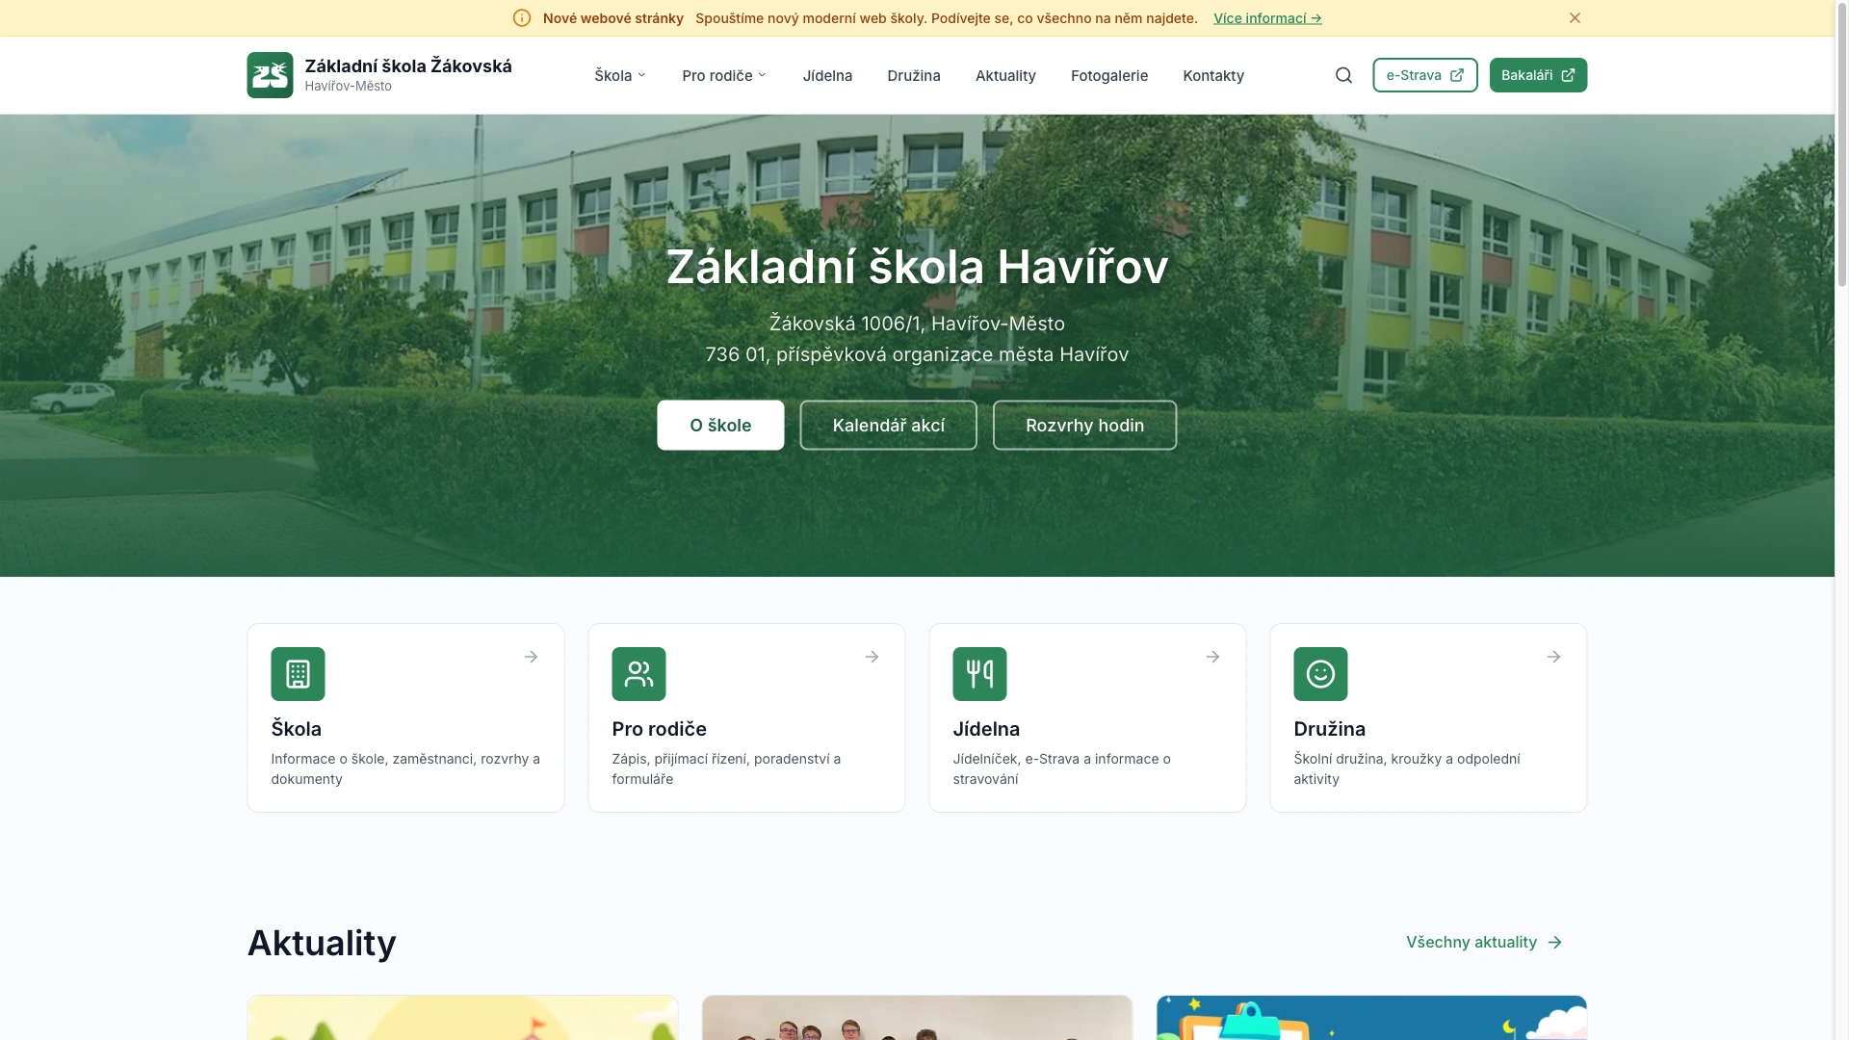Click the ZŠ school logo
The width and height of the screenshot is (1849, 1040).
[269, 75]
